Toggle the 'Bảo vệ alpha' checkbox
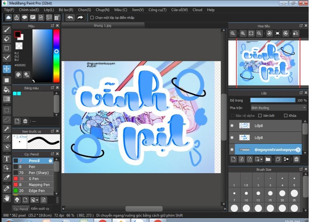This screenshot has width=311, height=222. (232, 116)
